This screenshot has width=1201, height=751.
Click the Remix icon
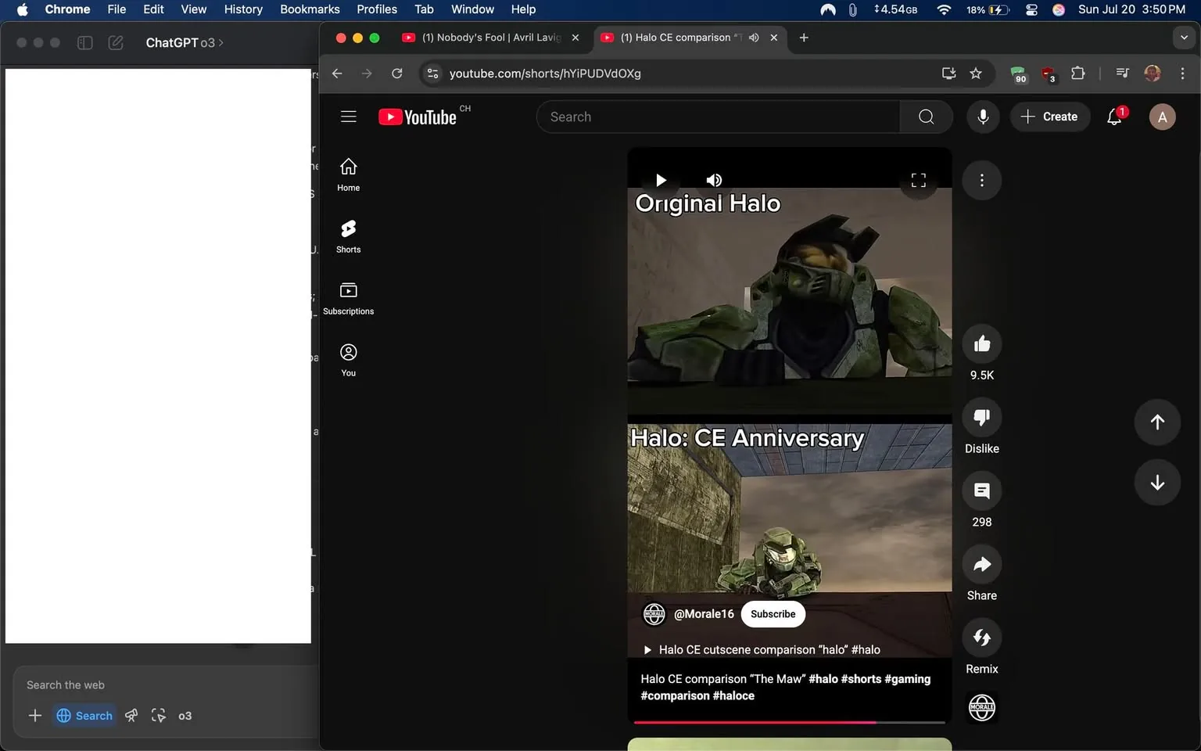[981, 637]
